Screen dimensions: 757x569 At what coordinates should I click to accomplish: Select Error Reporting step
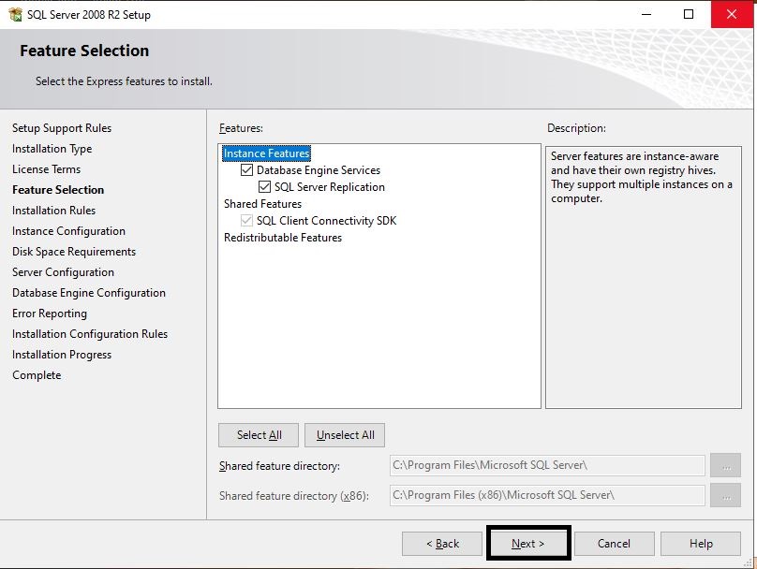50,314
